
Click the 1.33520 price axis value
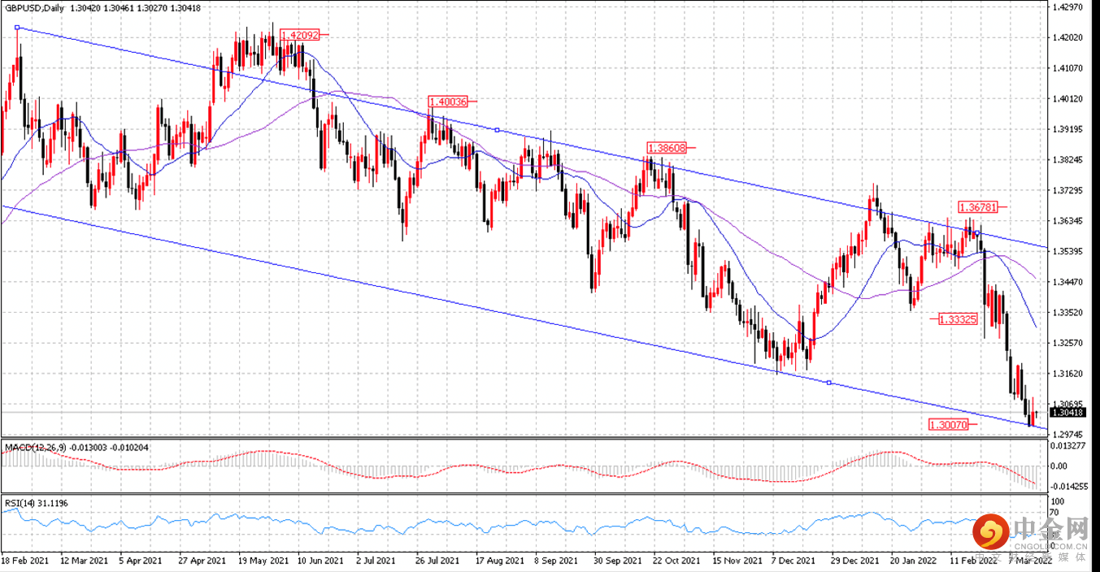click(1068, 312)
